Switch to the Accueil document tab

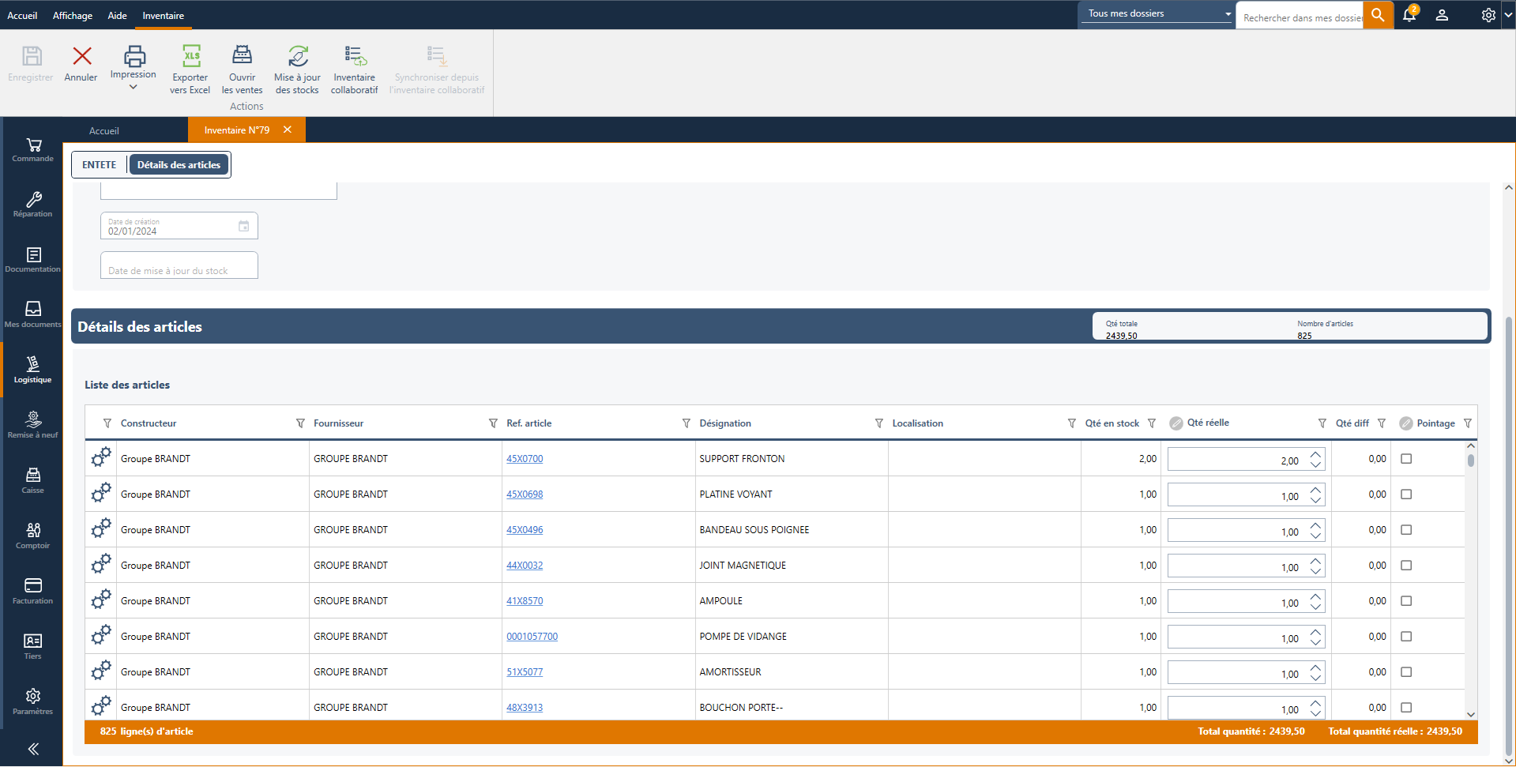tap(104, 131)
